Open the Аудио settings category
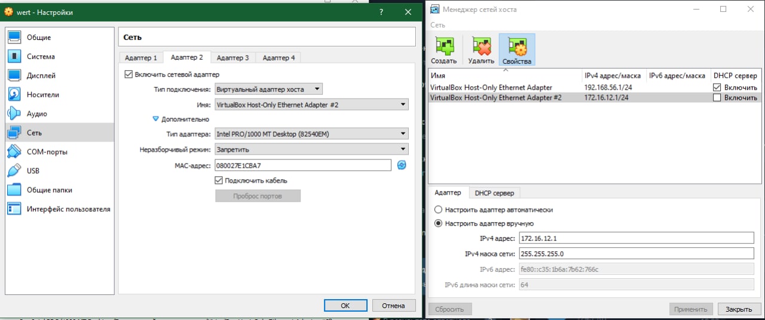 point(60,113)
